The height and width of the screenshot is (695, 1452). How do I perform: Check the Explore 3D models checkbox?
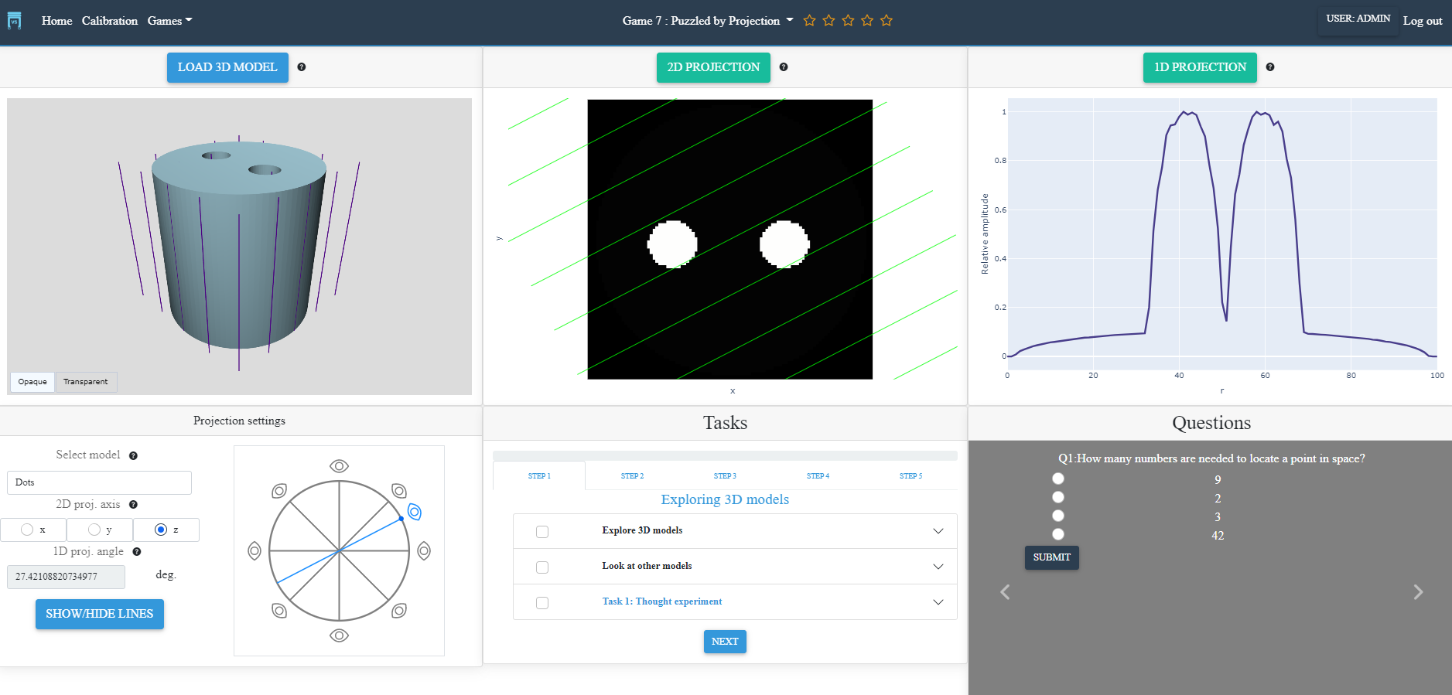[x=542, y=532]
